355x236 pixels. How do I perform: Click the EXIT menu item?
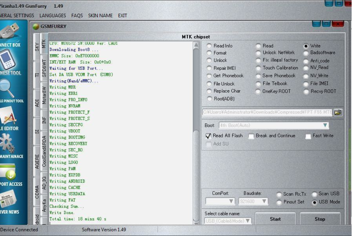123,16
